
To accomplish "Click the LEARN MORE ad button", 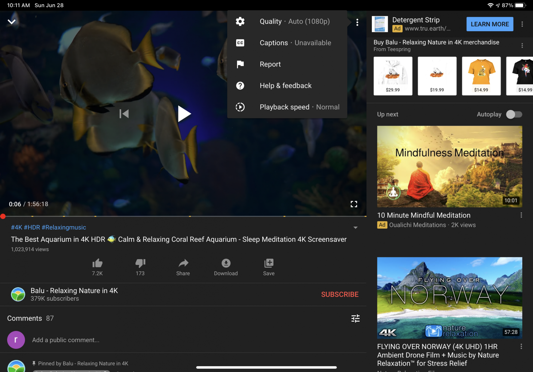I will (x=490, y=24).
